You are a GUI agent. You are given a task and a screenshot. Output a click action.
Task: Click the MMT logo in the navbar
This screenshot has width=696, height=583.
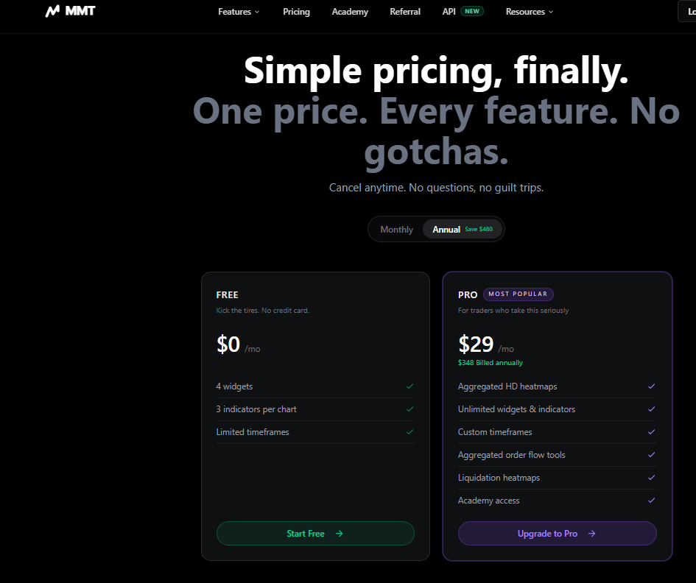click(70, 11)
